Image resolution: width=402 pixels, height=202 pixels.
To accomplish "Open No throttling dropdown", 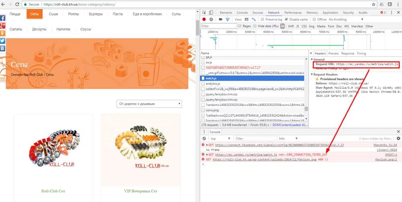I will click(346, 19).
